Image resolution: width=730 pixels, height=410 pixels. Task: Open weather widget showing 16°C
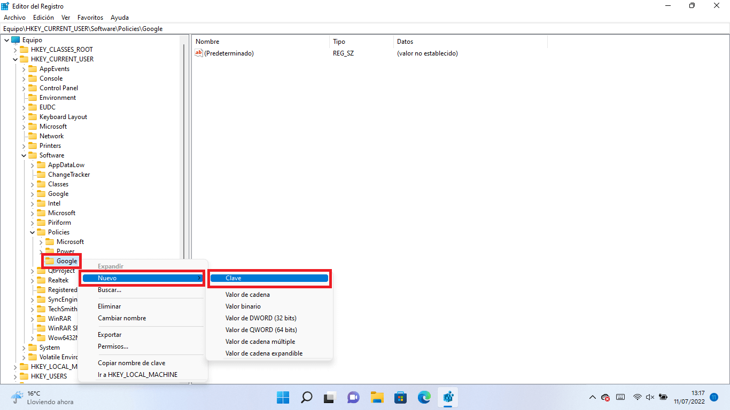(42, 397)
